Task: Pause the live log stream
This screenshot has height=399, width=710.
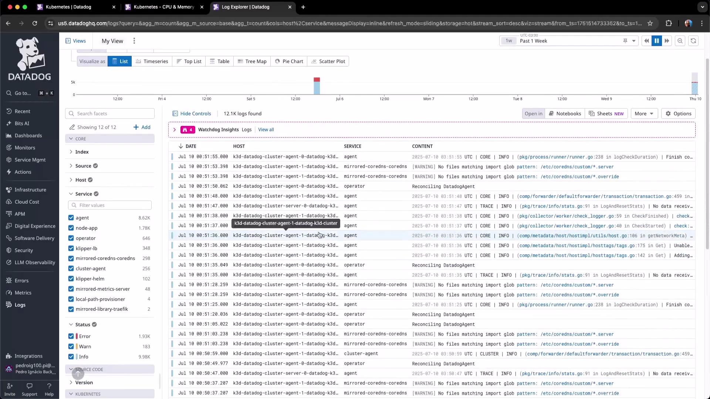Action: tap(657, 41)
